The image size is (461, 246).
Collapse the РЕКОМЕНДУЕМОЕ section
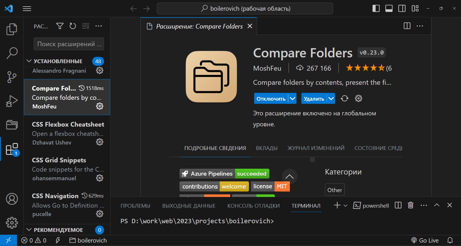pyautogui.click(x=29, y=230)
